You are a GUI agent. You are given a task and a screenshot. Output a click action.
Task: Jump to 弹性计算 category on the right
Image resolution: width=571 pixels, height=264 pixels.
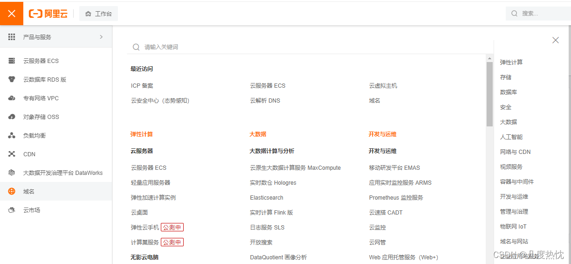pyautogui.click(x=511, y=63)
